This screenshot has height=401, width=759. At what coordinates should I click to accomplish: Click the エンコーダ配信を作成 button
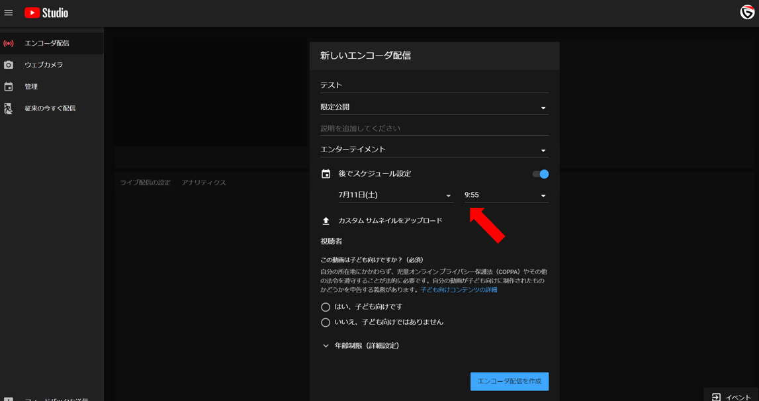click(509, 381)
